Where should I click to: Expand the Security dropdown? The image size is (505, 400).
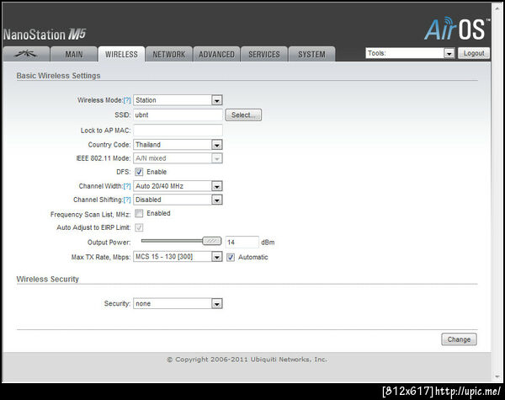[178, 304]
